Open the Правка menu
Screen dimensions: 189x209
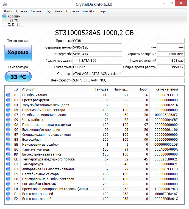[x=21, y=11]
